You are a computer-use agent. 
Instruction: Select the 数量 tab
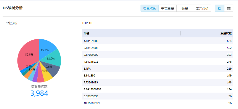point(185,8)
